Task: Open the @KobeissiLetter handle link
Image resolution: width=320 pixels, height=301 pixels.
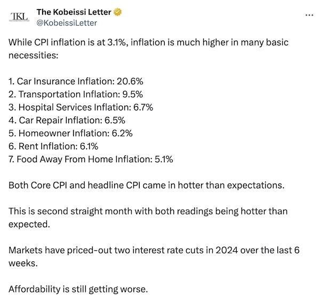Action: coord(67,23)
